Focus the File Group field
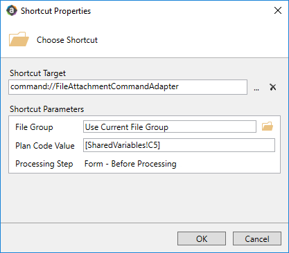Image resolution: width=289 pixels, height=253 pixels. [x=170, y=126]
